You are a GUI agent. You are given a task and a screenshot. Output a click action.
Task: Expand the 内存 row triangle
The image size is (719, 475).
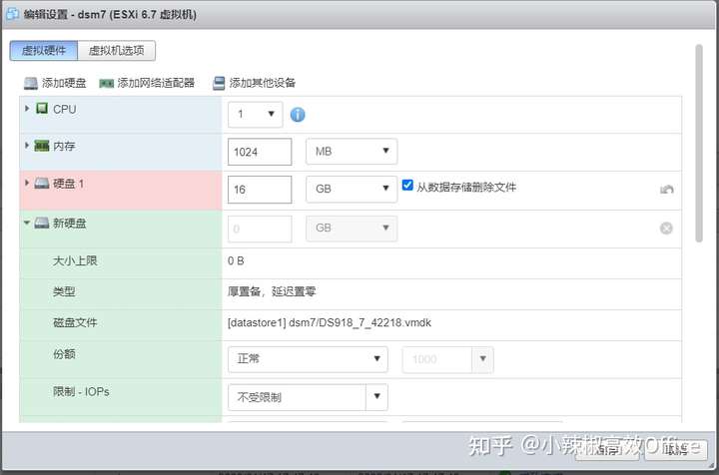(27, 146)
